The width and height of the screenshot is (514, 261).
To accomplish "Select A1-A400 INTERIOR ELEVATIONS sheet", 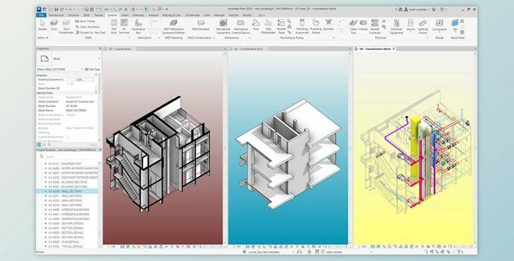I will click(68, 210).
